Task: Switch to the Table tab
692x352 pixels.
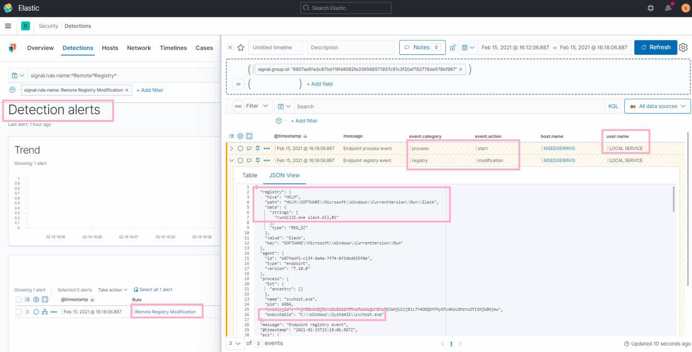Action: tap(249, 176)
